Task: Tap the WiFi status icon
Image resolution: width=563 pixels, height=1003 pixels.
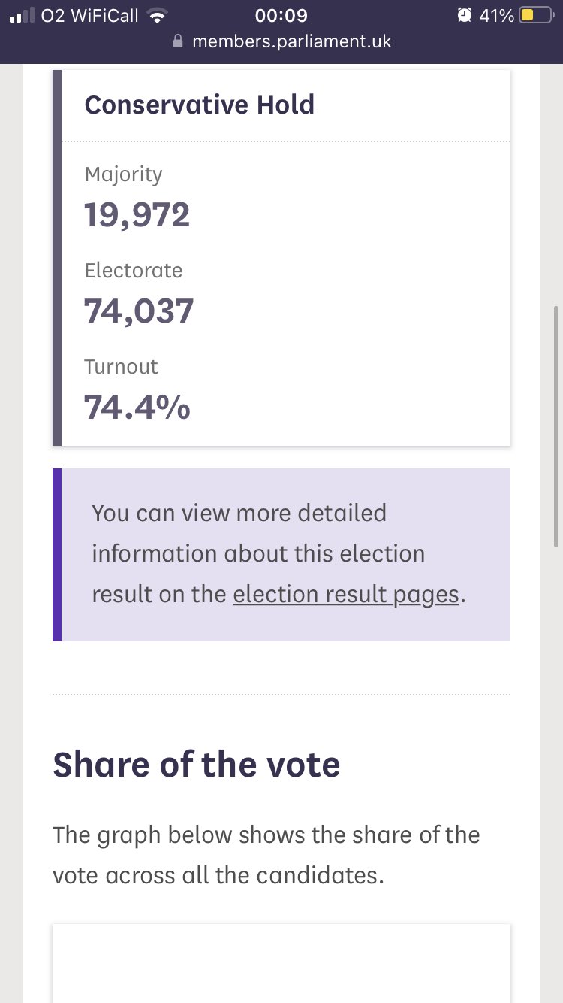Action: [x=158, y=15]
